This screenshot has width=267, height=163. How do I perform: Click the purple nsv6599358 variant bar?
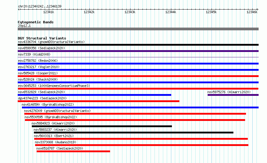138,51
